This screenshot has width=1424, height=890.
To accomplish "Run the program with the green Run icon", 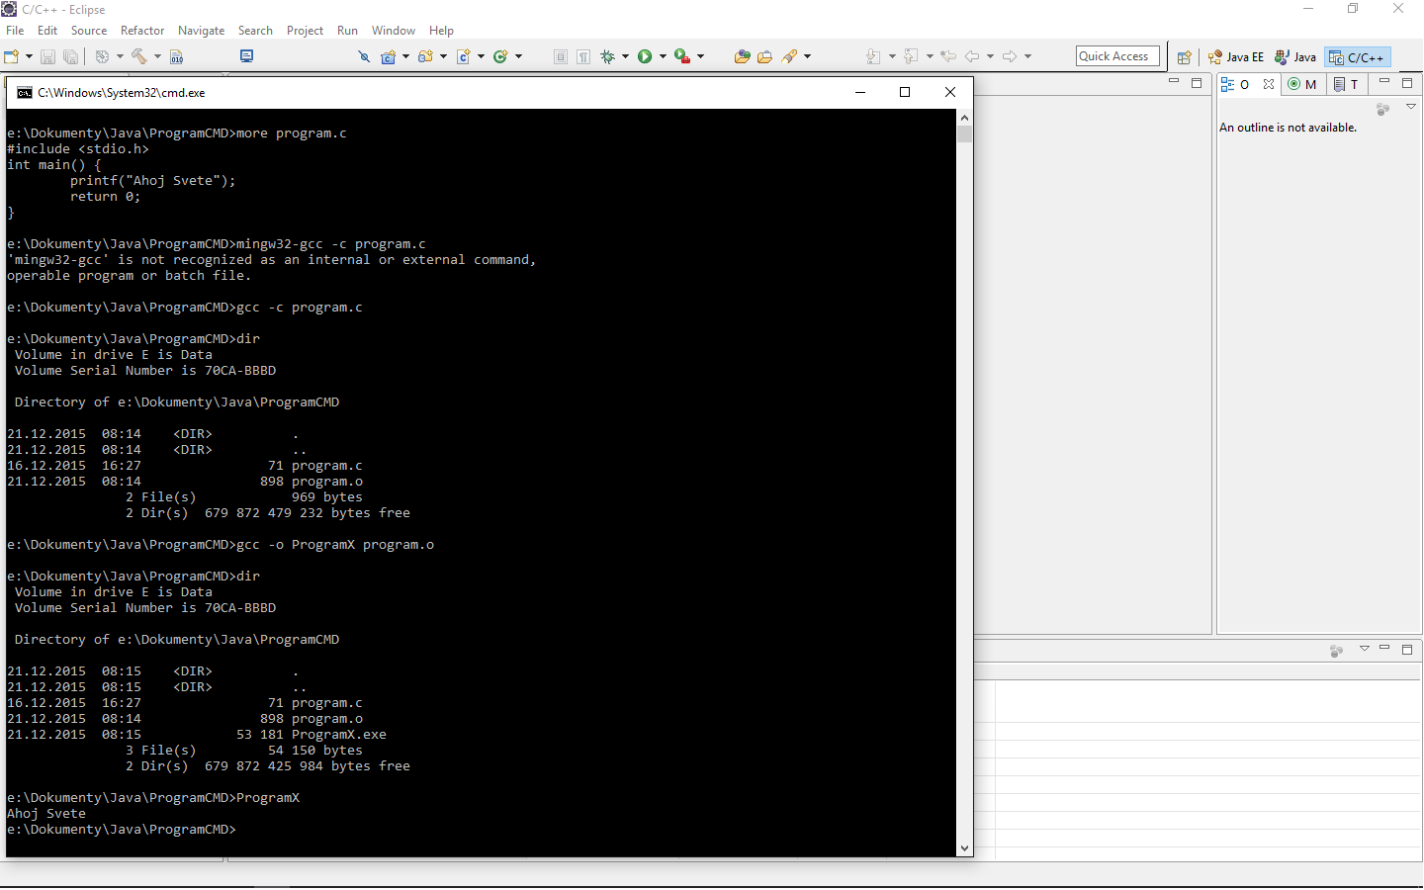I will coord(645,56).
